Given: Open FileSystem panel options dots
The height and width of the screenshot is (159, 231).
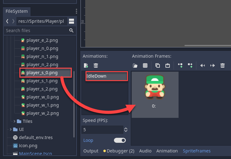Looking at the screenshot, I should point(76,11).
